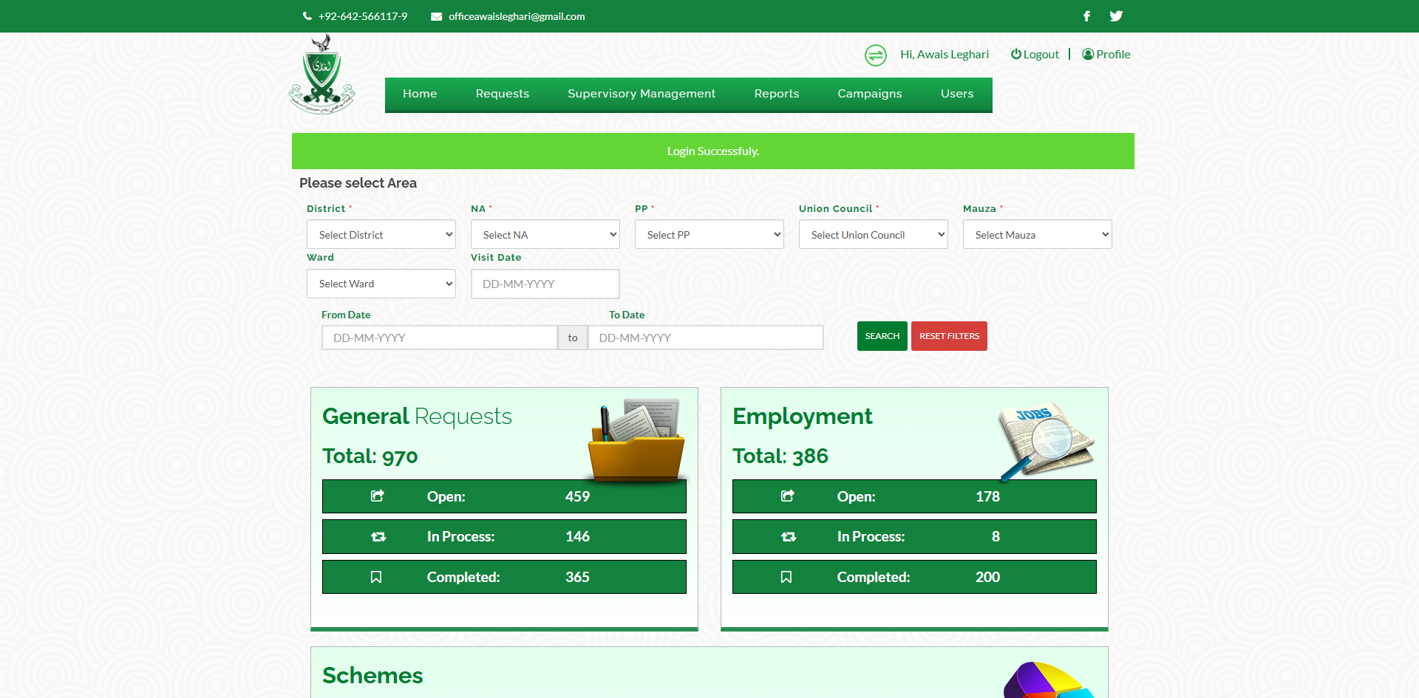Open the Twitter icon link
The height and width of the screenshot is (698, 1419).
click(x=1116, y=16)
